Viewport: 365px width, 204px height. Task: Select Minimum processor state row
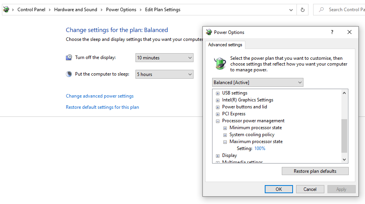click(255, 128)
